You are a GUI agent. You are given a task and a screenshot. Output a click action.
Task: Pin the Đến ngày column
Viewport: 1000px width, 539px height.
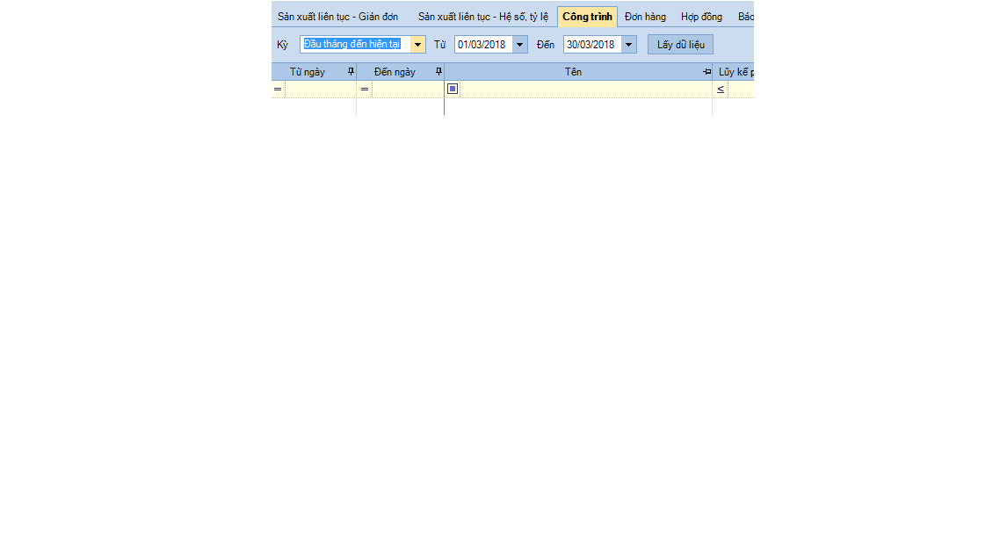438,72
